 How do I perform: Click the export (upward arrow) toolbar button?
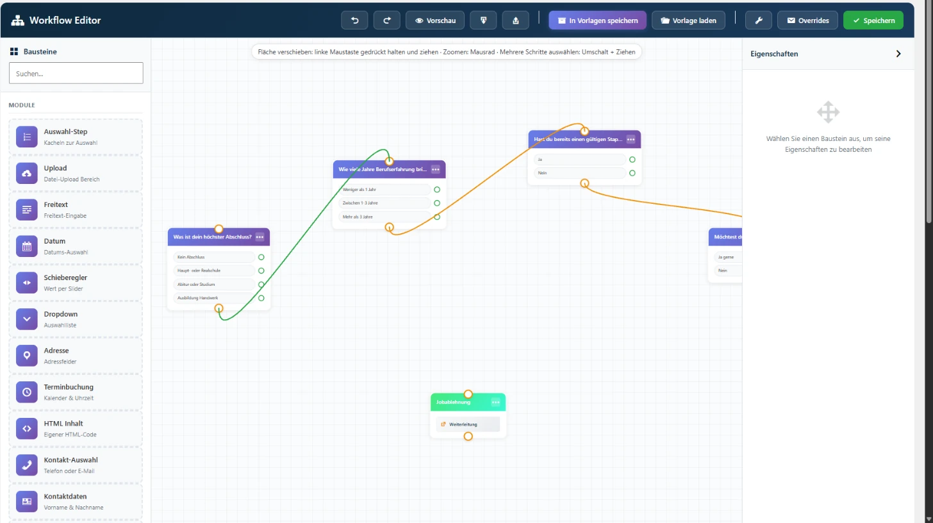(x=516, y=21)
